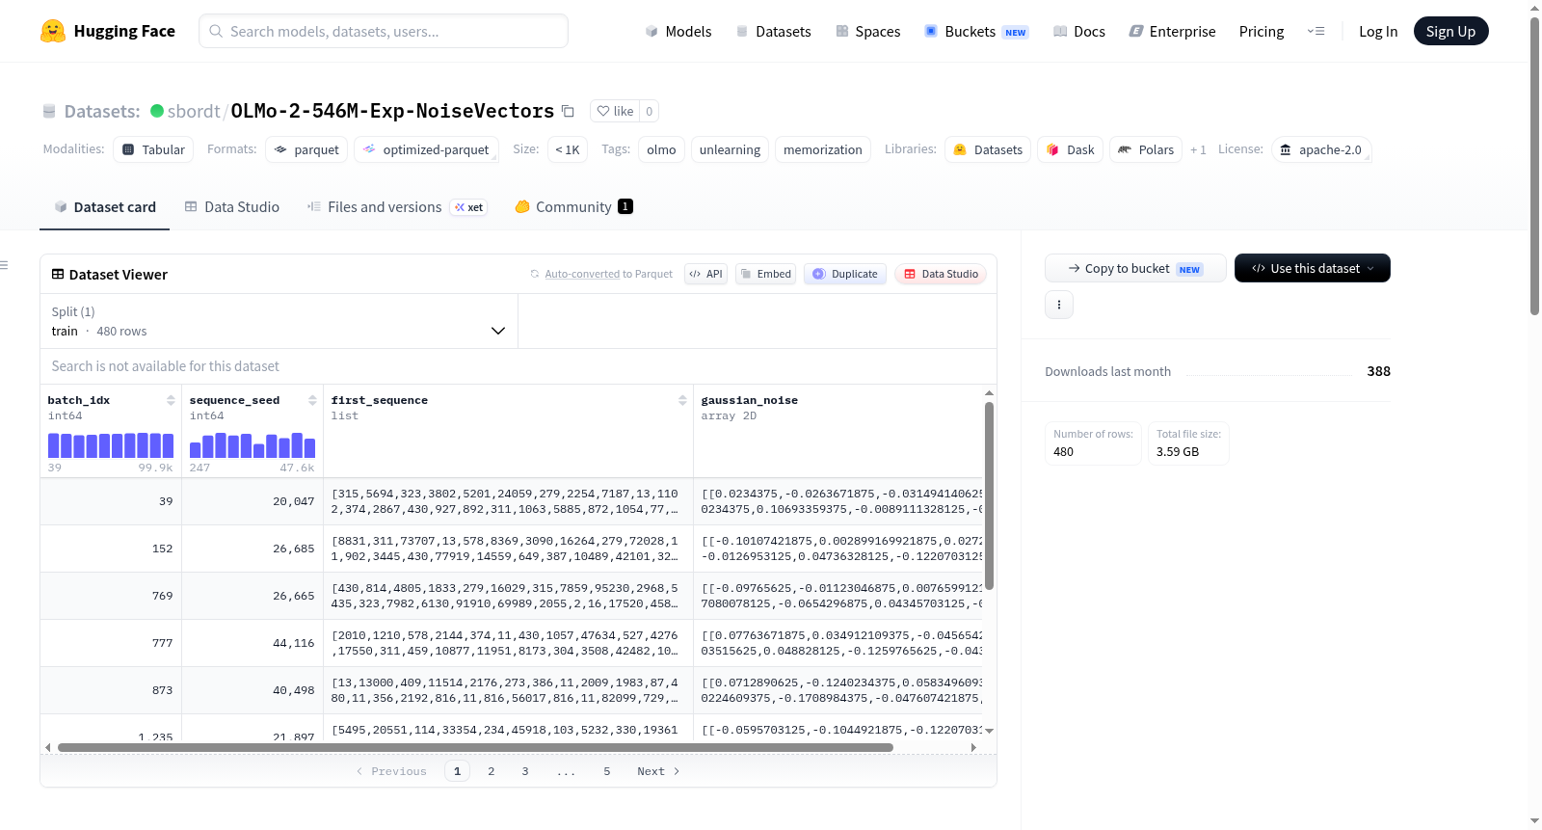The height and width of the screenshot is (830, 1542).
Task: Open Docs in the top navigation
Action: 1079,31
